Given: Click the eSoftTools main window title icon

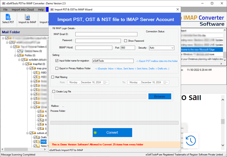Looking at the screenshot, I should (x=4, y=3).
